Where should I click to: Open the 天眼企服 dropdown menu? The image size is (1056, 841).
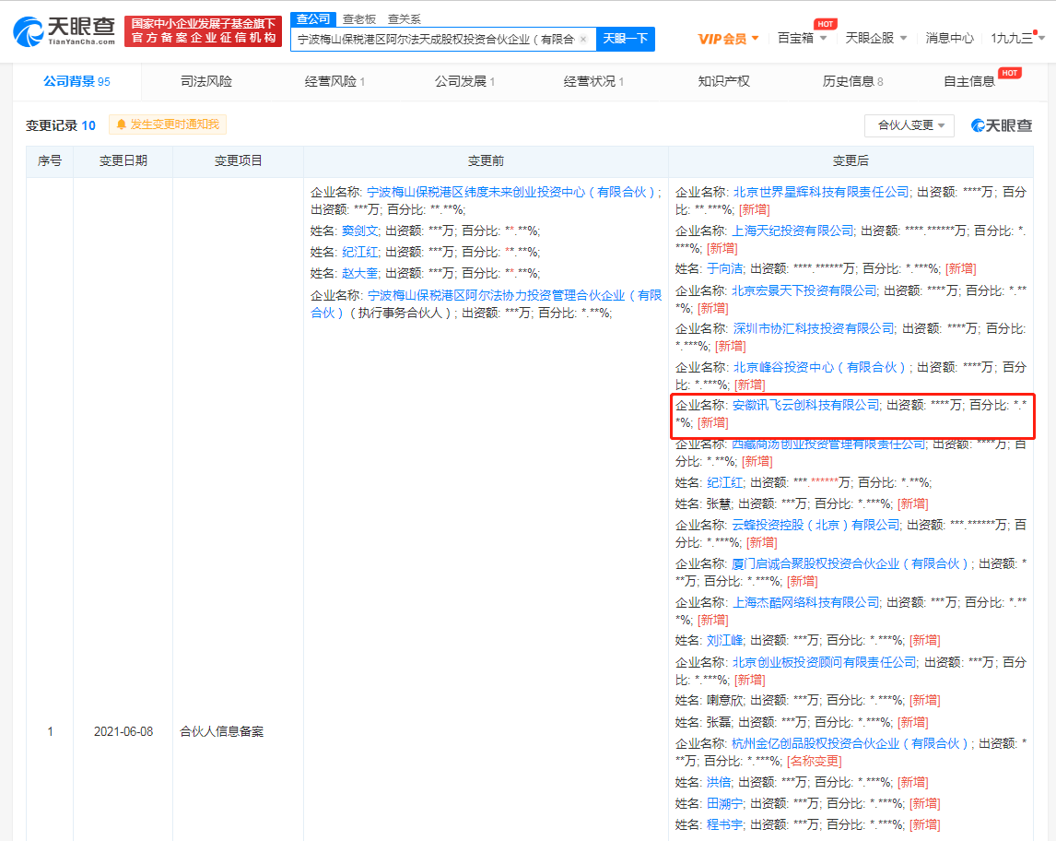point(875,38)
